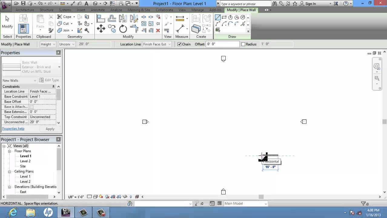Click the Zoom tool in navigation bar
Screen dimensions: 387x218
tap(377, 78)
